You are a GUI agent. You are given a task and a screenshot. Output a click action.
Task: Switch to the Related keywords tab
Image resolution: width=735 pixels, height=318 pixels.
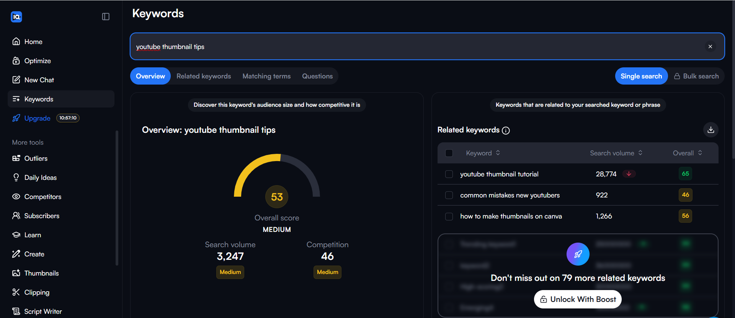pyautogui.click(x=204, y=76)
